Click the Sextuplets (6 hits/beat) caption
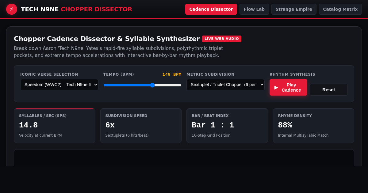 [x=127, y=135]
